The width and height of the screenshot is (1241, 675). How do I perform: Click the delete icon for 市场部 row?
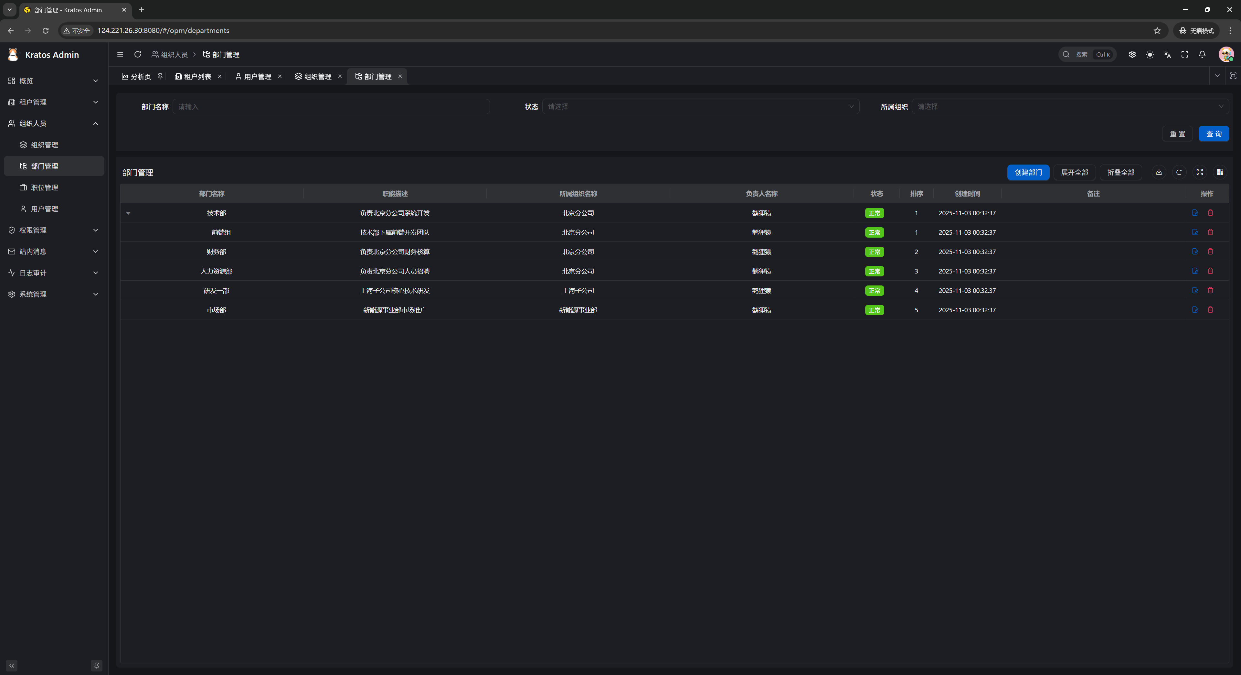click(1210, 310)
